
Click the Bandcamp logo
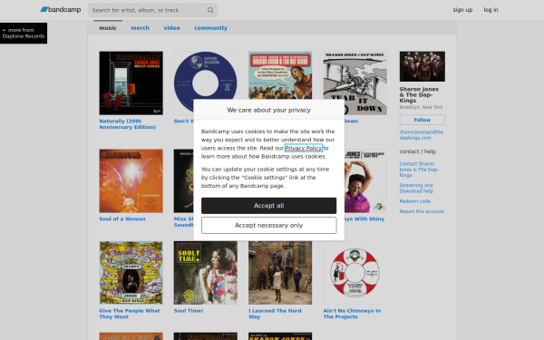click(61, 10)
